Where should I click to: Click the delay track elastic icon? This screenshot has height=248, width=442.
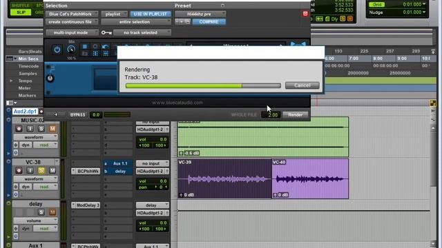pyautogui.click(x=16, y=236)
